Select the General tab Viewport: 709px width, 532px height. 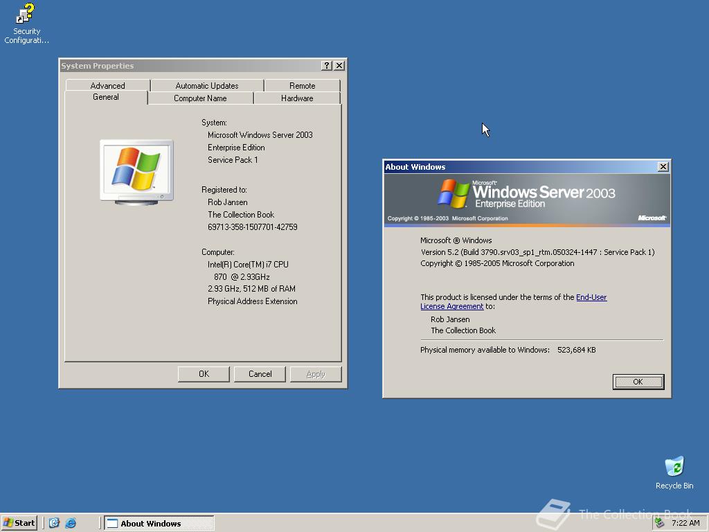[106, 97]
